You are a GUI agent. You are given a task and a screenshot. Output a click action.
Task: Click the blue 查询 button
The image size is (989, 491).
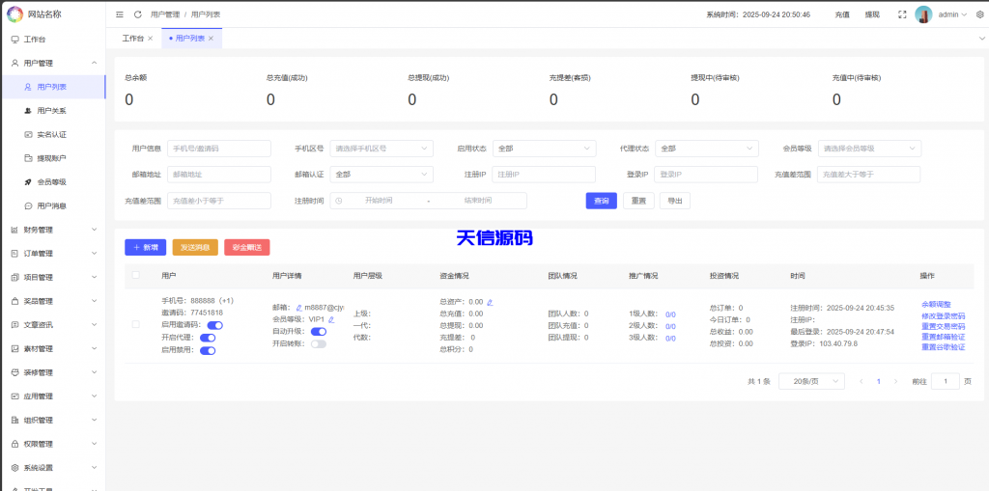click(601, 201)
